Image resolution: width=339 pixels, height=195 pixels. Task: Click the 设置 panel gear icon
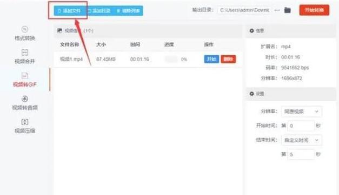pos(251,94)
